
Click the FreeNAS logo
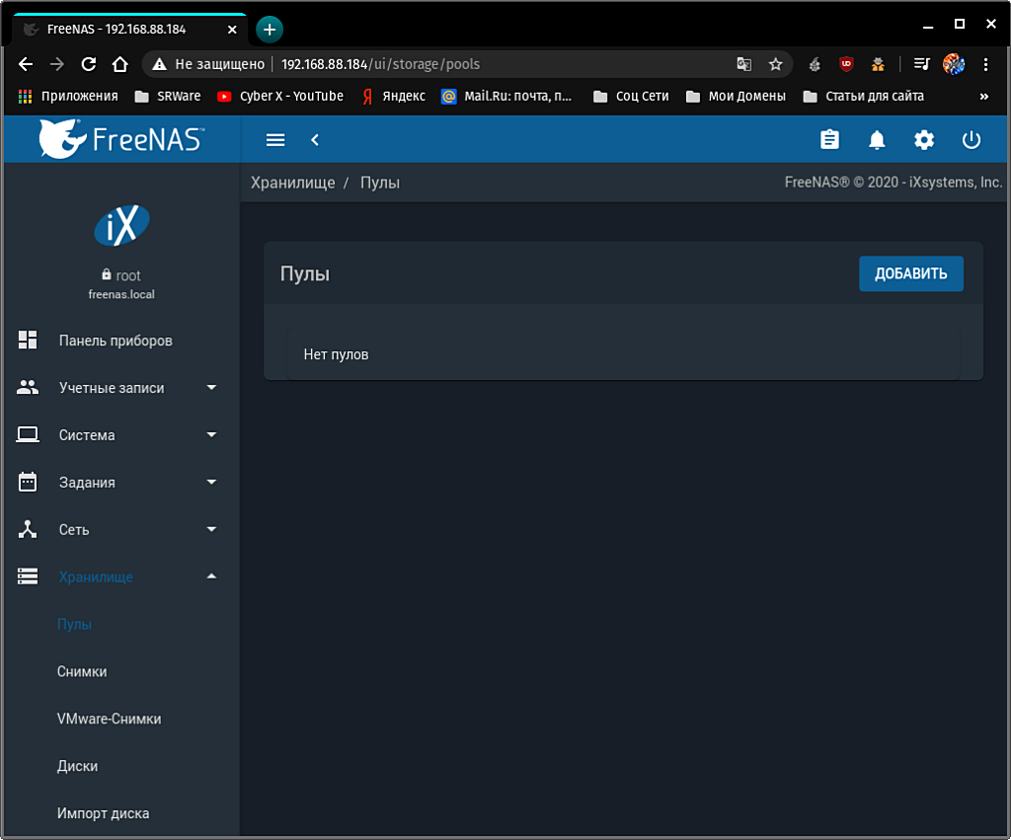point(120,139)
